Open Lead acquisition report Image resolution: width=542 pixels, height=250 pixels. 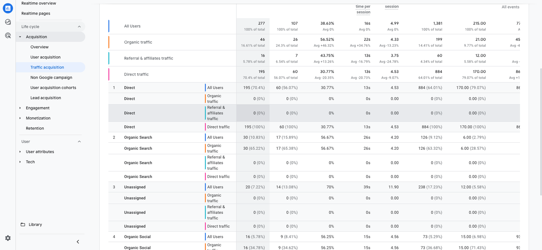pos(46,98)
